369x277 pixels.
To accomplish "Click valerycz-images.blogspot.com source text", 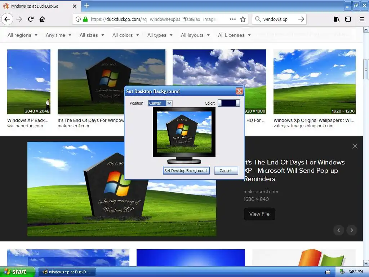I will (x=303, y=126).
